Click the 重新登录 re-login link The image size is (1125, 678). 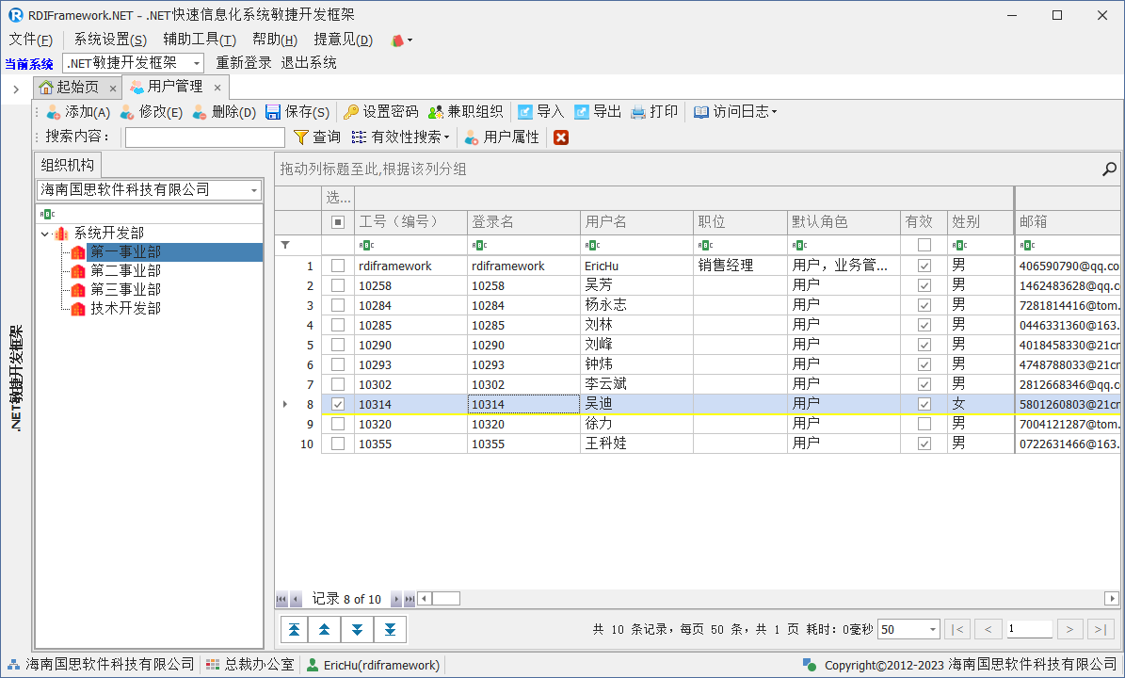(x=244, y=63)
